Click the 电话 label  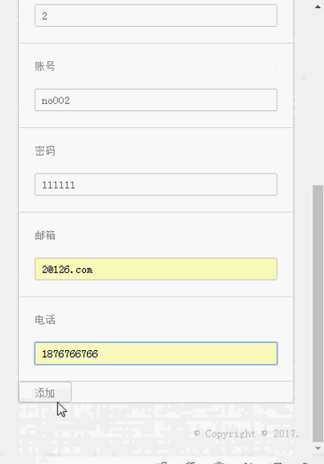[x=45, y=320]
